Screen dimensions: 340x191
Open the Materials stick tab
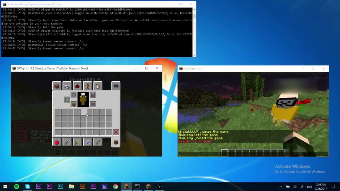(98, 142)
